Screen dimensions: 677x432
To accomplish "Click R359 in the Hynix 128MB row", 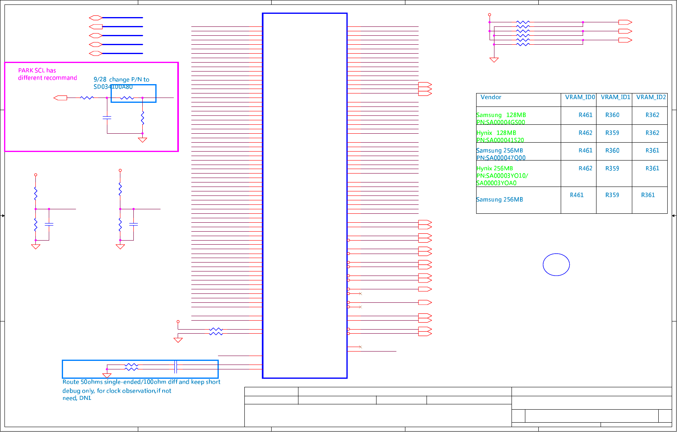I will pyautogui.click(x=612, y=133).
